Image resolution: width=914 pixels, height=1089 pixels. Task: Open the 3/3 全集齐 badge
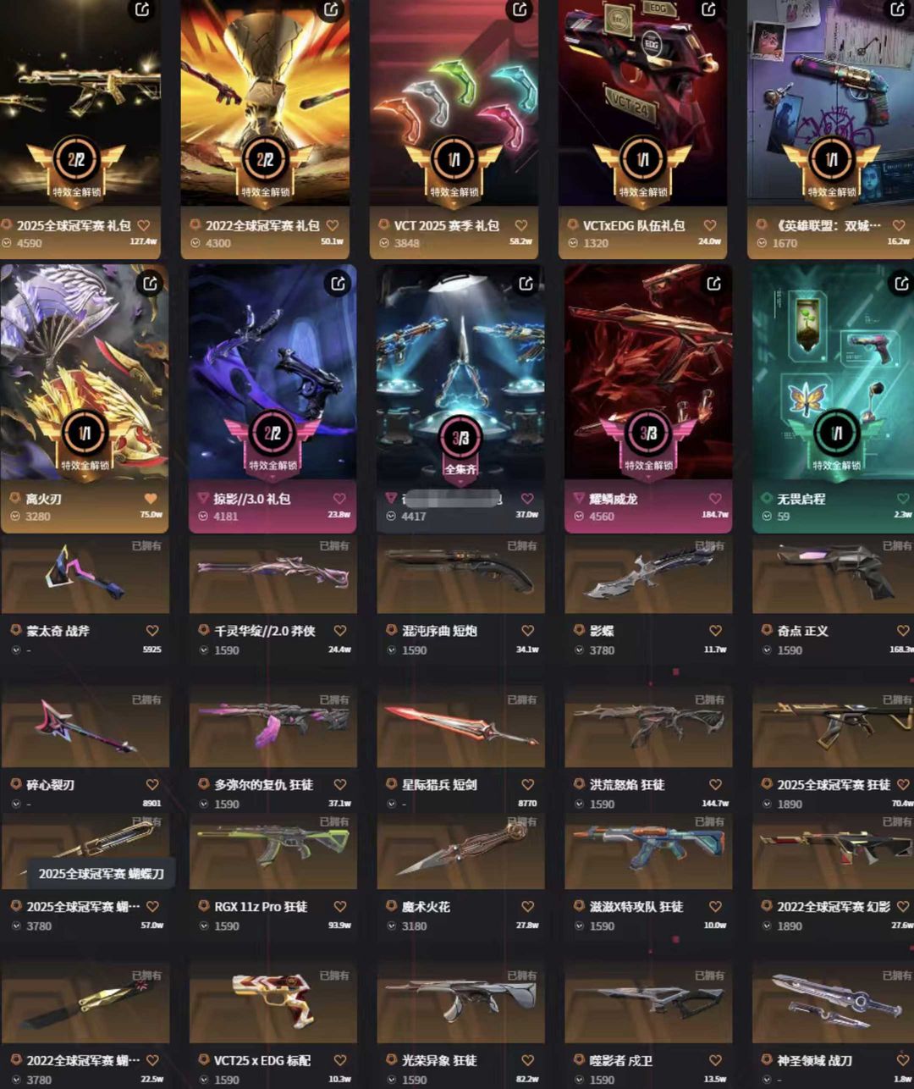point(460,449)
